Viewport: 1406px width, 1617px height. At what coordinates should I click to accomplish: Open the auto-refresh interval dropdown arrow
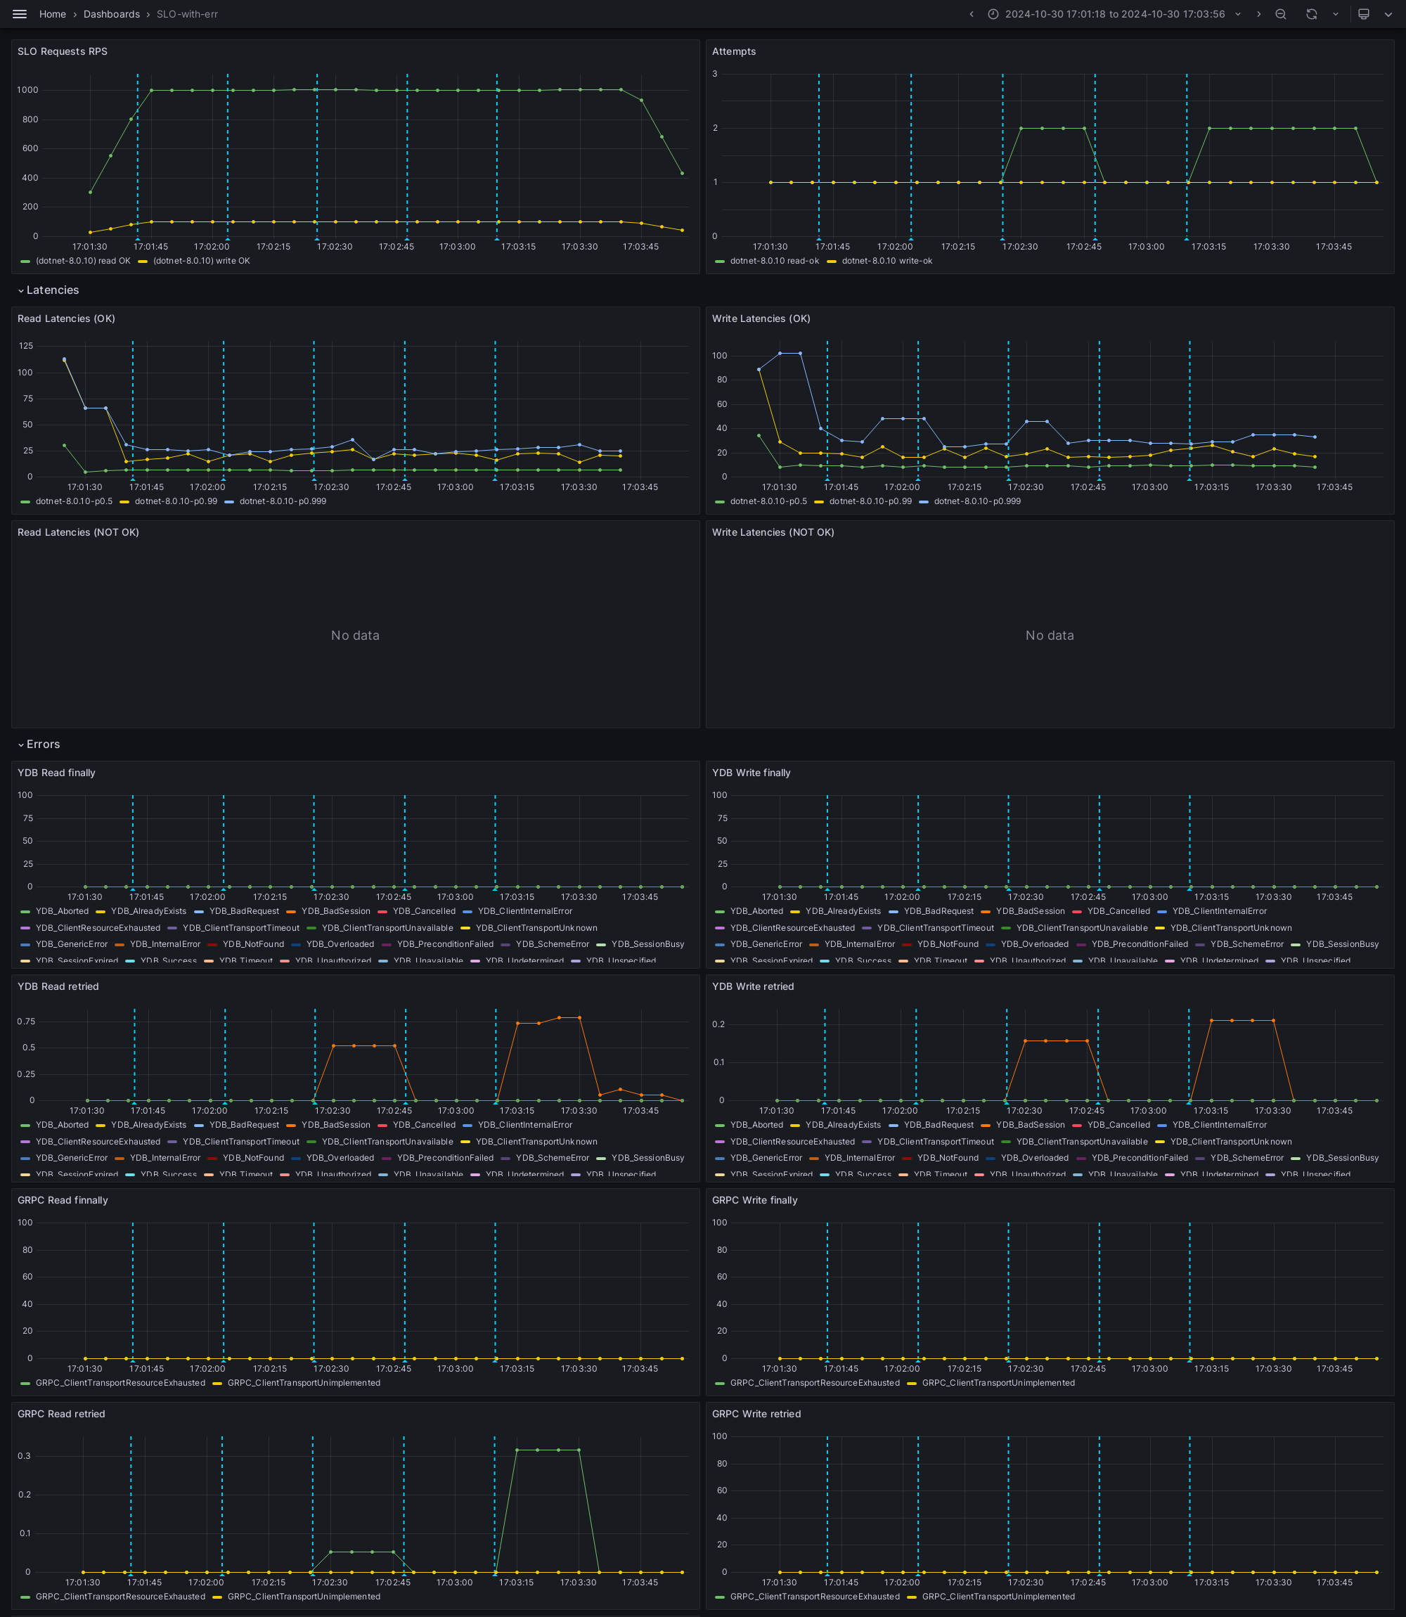(1336, 14)
